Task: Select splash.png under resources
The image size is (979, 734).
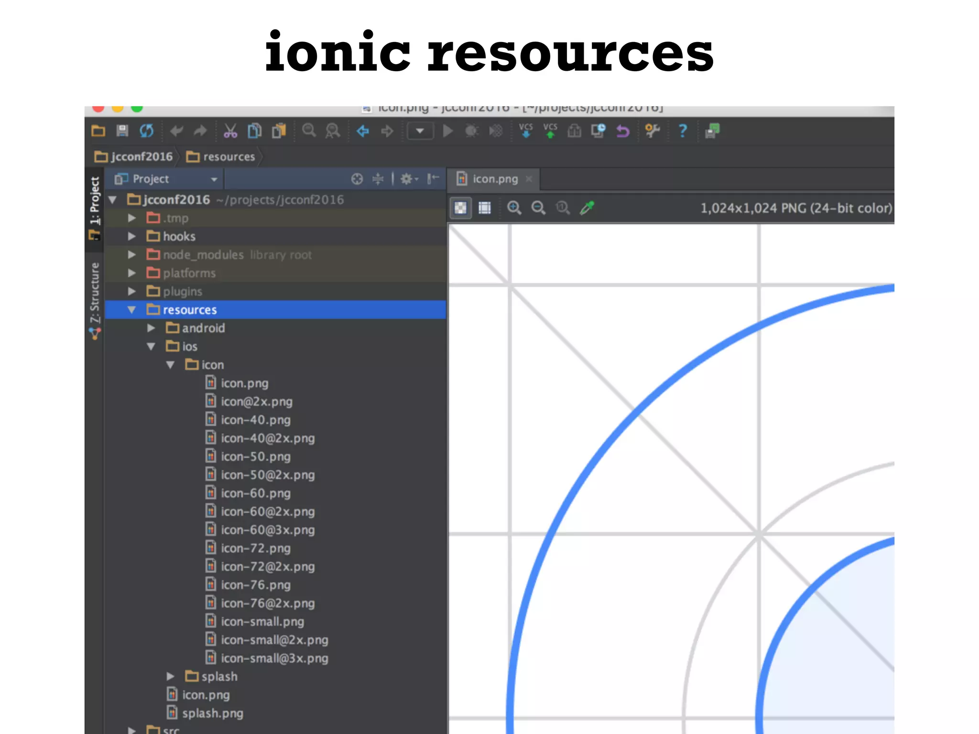Action: point(212,713)
